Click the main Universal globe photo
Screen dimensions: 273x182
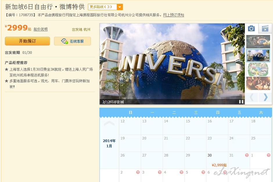pos(172,64)
